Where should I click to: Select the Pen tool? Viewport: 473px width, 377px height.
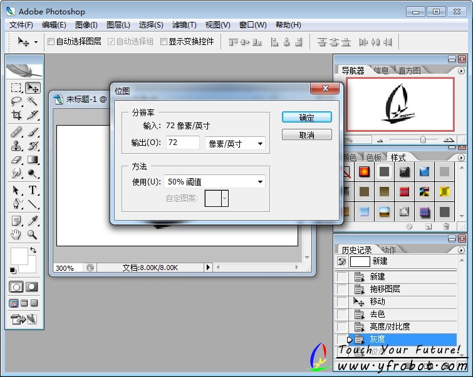tap(16, 204)
